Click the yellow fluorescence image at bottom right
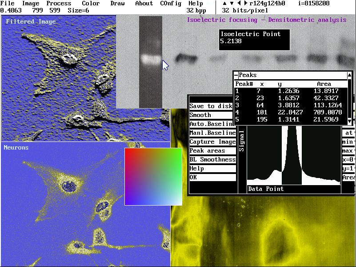356x267 pixels. coord(263,231)
